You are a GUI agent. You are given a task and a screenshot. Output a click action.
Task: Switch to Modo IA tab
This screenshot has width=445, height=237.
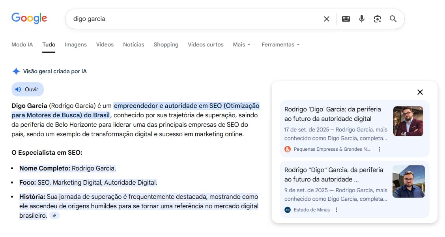click(x=22, y=45)
